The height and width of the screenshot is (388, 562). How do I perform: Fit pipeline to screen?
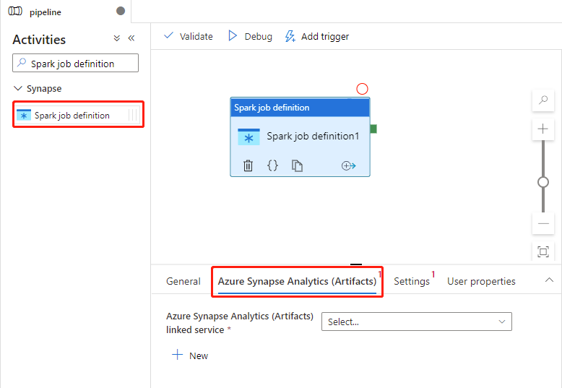pyautogui.click(x=543, y=251)
